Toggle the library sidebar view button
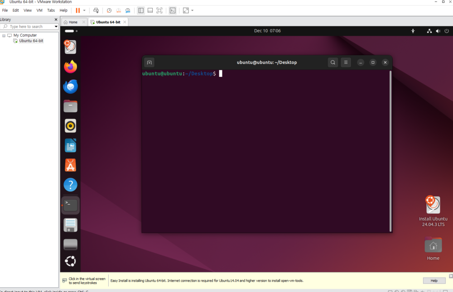The width and height of the screenshot is (453, 292). (x=141, y=10)
